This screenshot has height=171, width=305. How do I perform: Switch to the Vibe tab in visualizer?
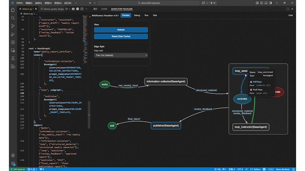155,15
